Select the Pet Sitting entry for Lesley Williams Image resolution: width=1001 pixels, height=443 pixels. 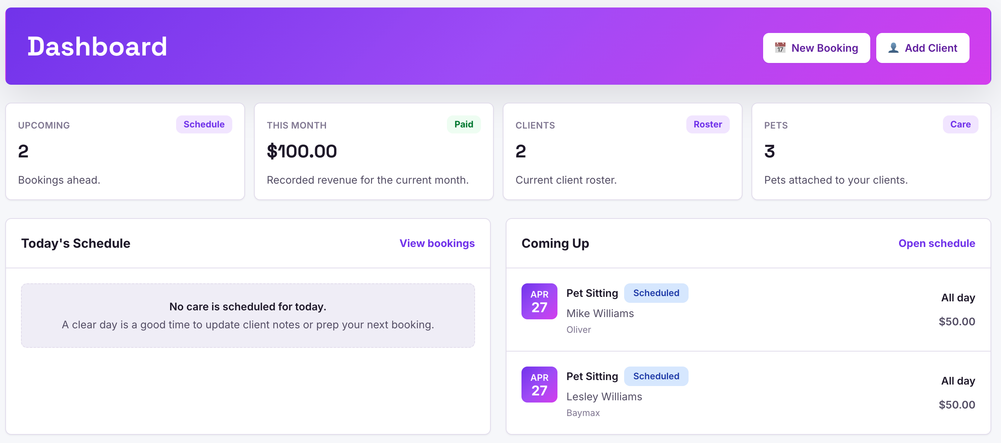click(x=592, y=376)
